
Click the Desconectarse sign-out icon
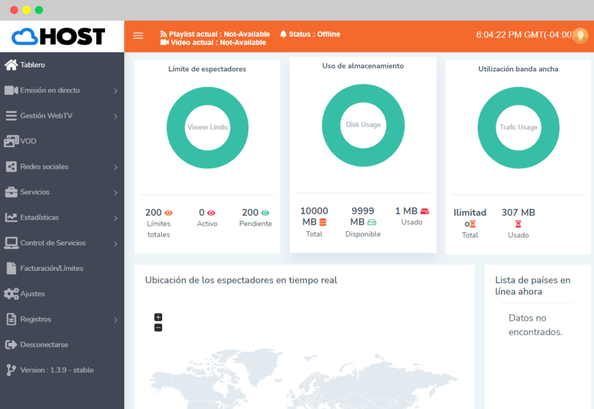pyautogui.click(x=11, y=345)
